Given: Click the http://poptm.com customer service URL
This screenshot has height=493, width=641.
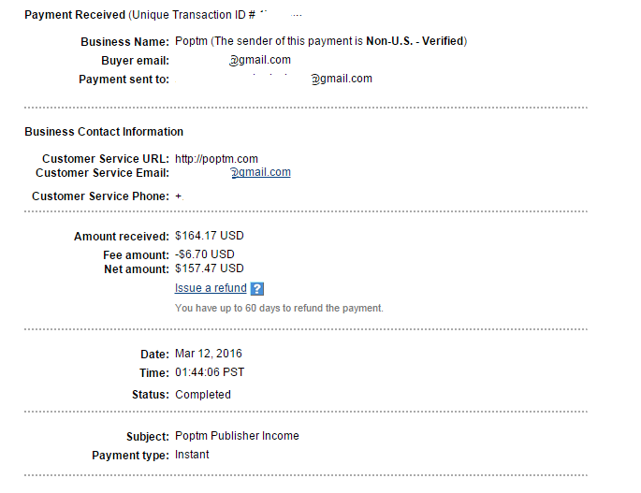Looking at the screenshot, I should tap(216, 159).
